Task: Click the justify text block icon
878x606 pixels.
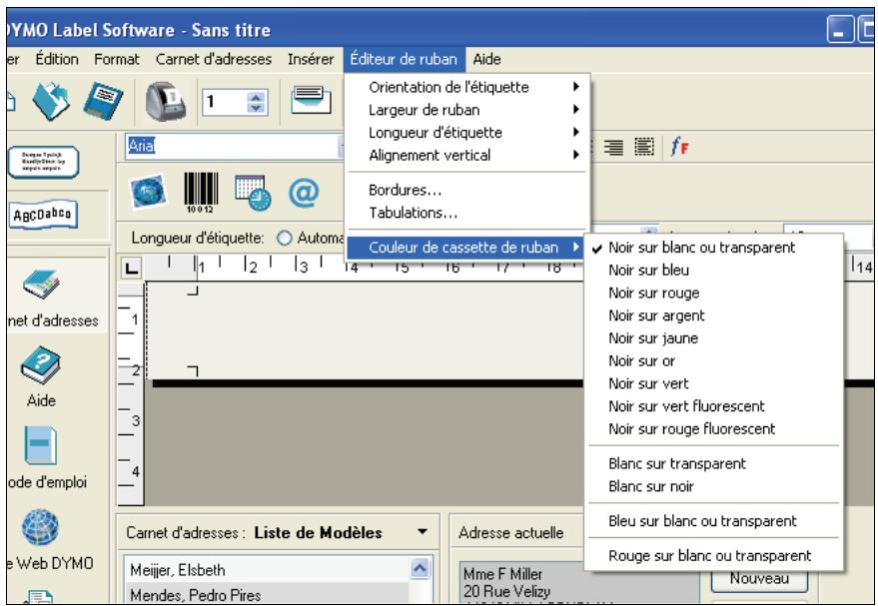Action: point(644,147)
